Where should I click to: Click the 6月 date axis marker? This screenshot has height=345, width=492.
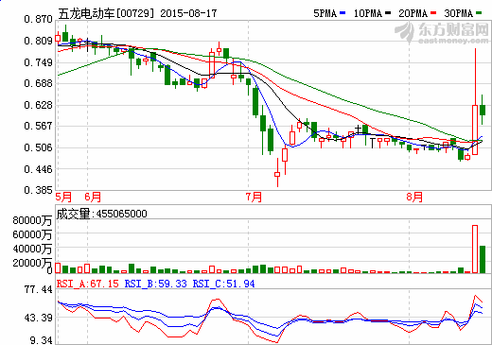tap(93, 198)
